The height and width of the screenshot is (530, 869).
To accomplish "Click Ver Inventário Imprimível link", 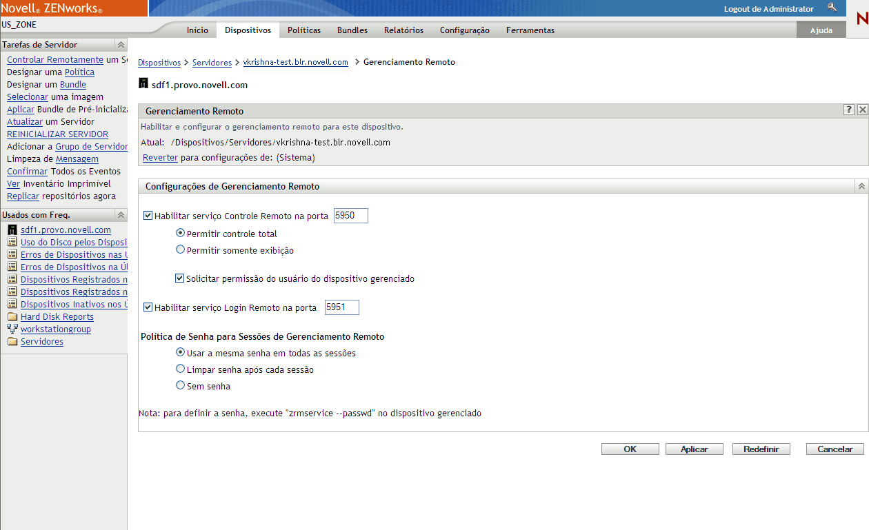I will tap(14, 184).
